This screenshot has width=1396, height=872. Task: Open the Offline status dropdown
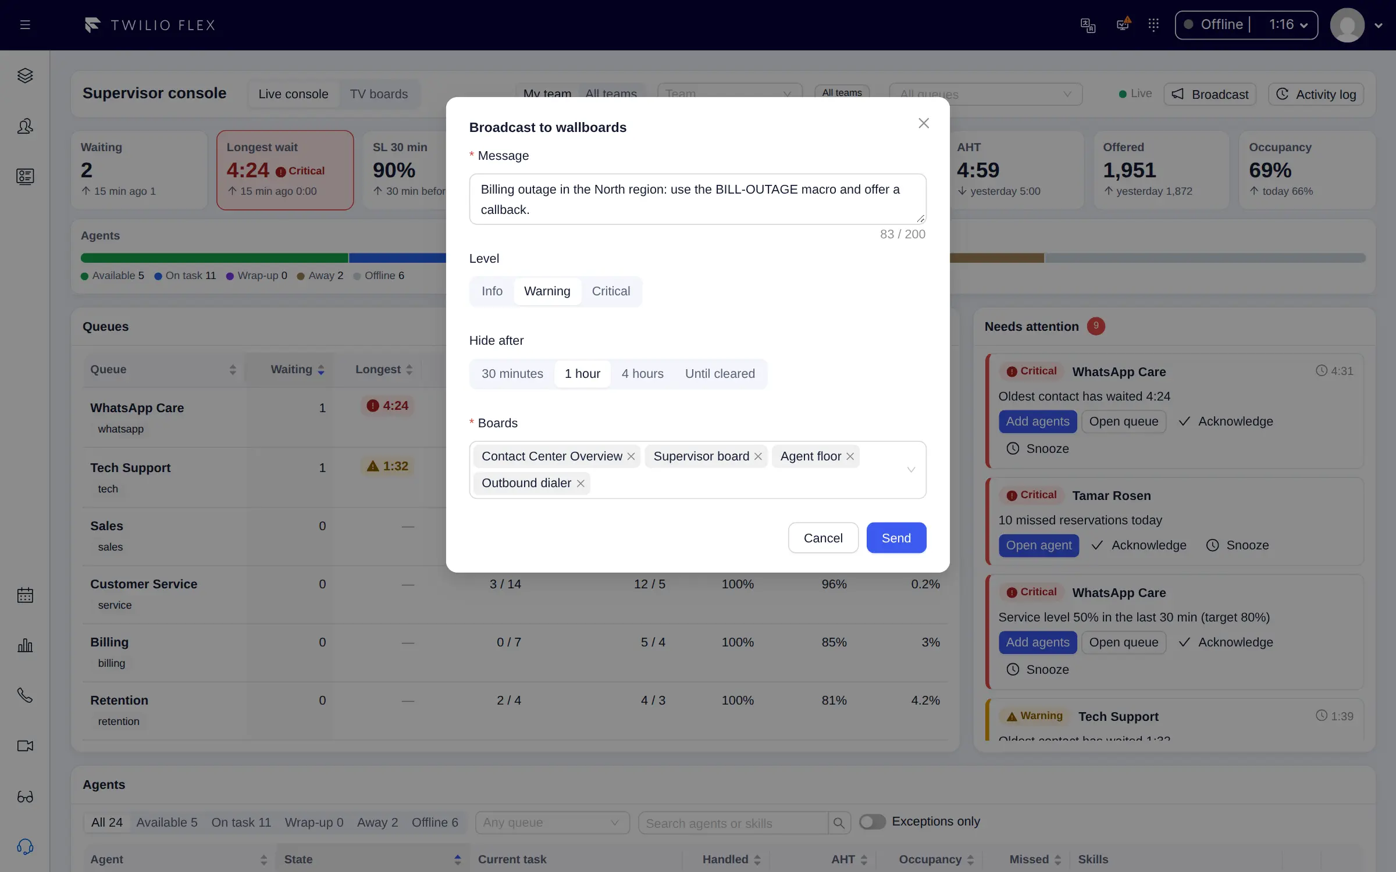pyautogui.click(x=1247, y=25)
